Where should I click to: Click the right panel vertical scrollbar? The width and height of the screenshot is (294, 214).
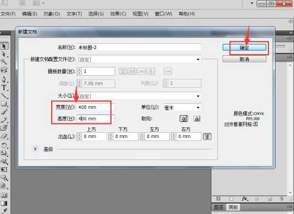[x=290, y=129]
